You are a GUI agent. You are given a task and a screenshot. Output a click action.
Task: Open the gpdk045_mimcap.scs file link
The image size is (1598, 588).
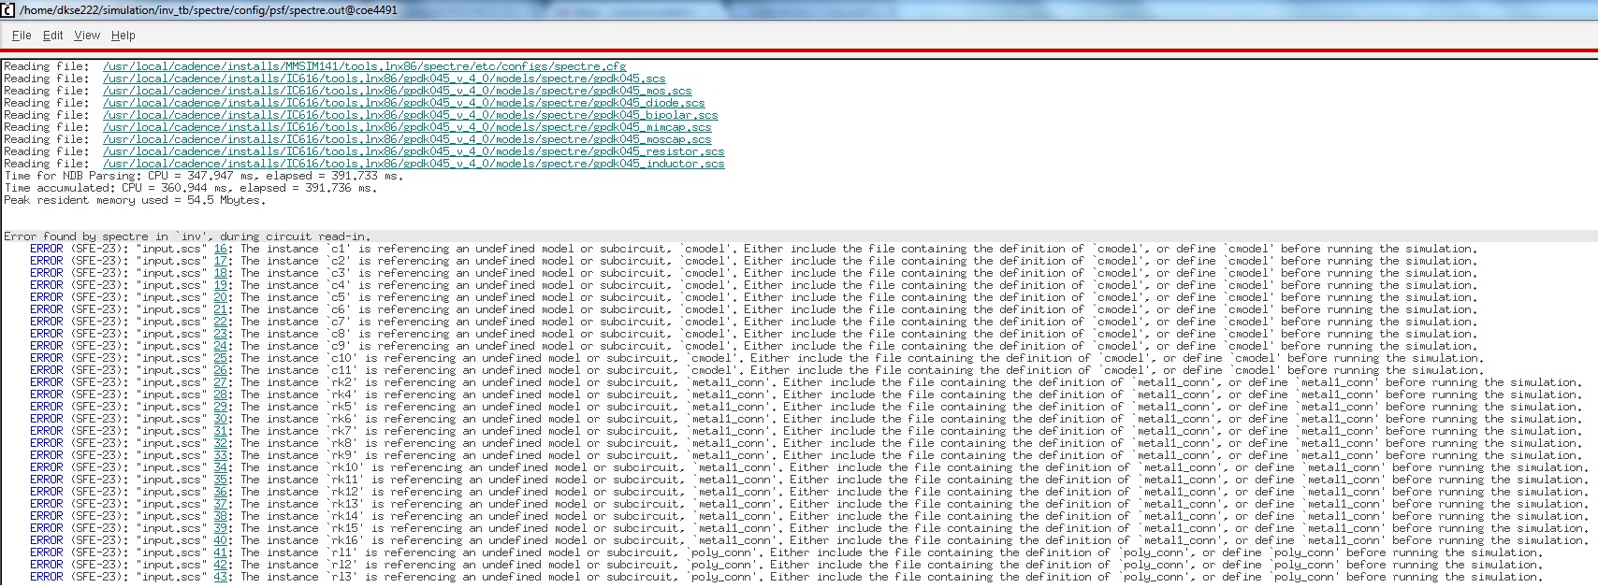[407, 127]
